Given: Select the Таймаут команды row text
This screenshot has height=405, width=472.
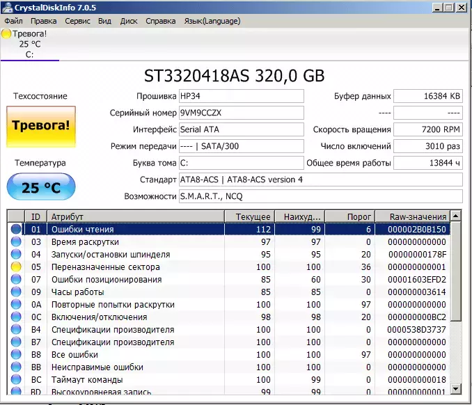Looking at the screenshot, I should [87, 380].
